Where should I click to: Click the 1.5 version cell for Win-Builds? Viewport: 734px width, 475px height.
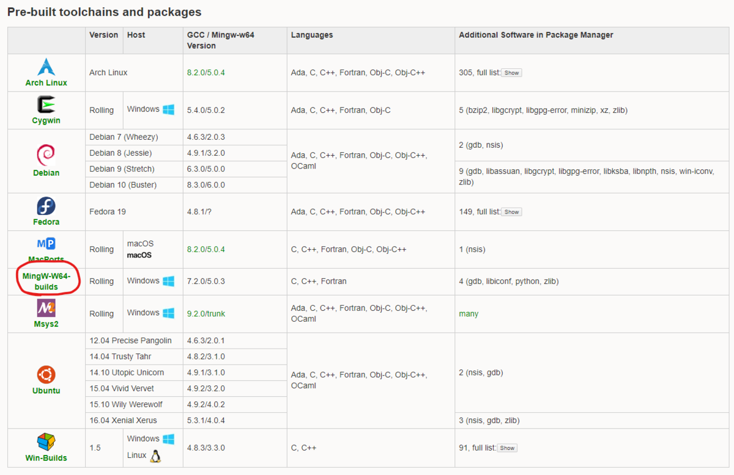pos(104,448)
